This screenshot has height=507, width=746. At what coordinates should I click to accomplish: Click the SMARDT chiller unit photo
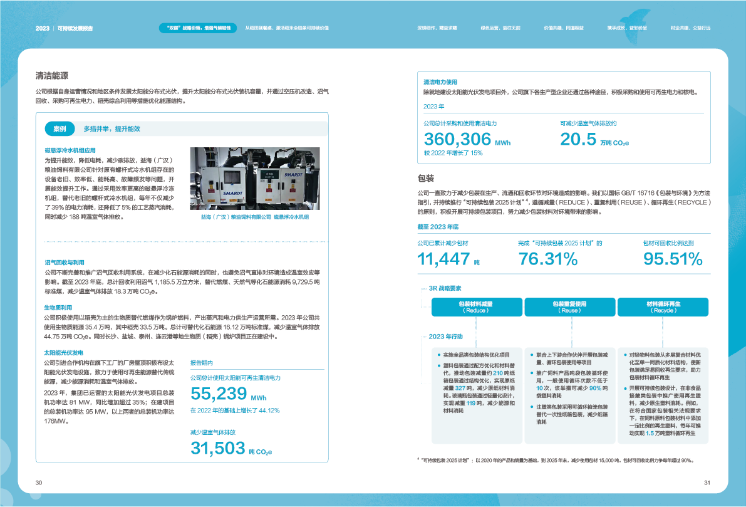tap(254, 179)
